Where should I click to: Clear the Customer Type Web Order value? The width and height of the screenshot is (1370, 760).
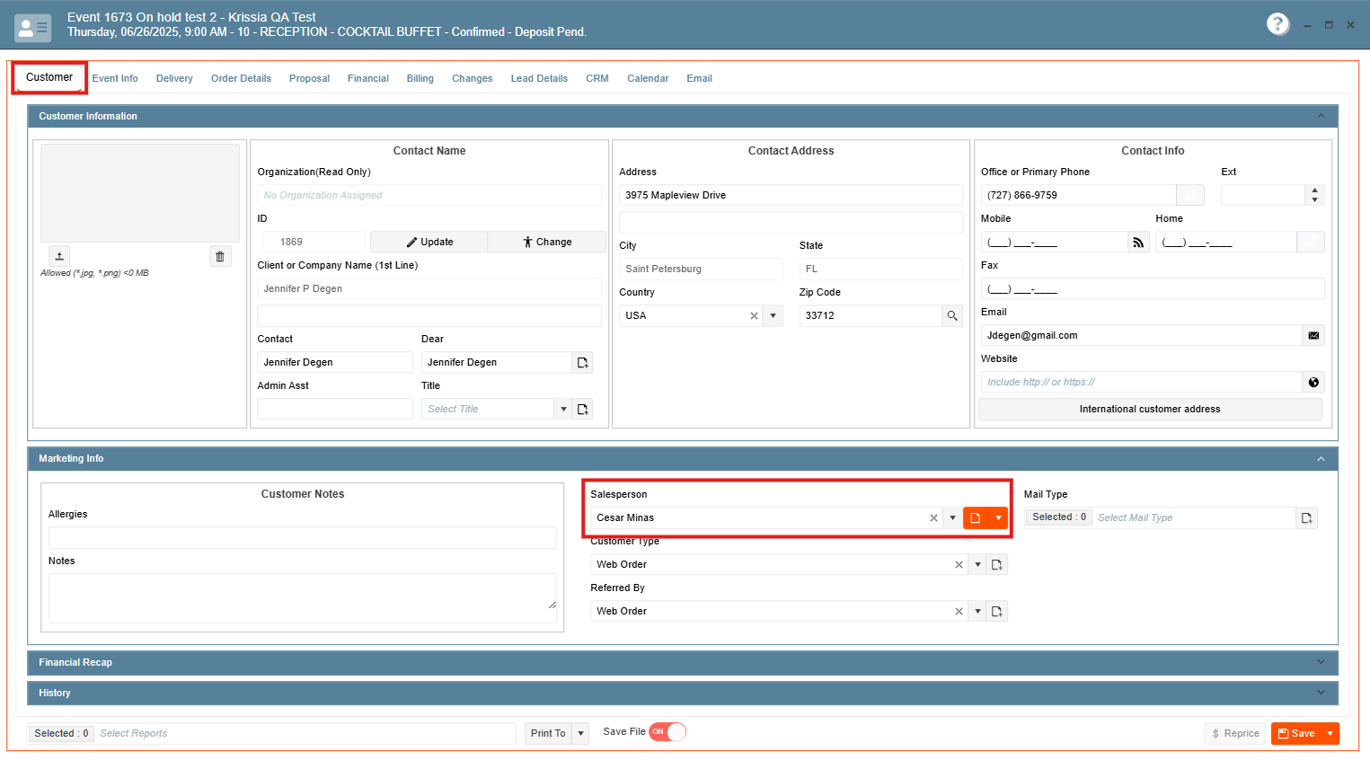959,564
